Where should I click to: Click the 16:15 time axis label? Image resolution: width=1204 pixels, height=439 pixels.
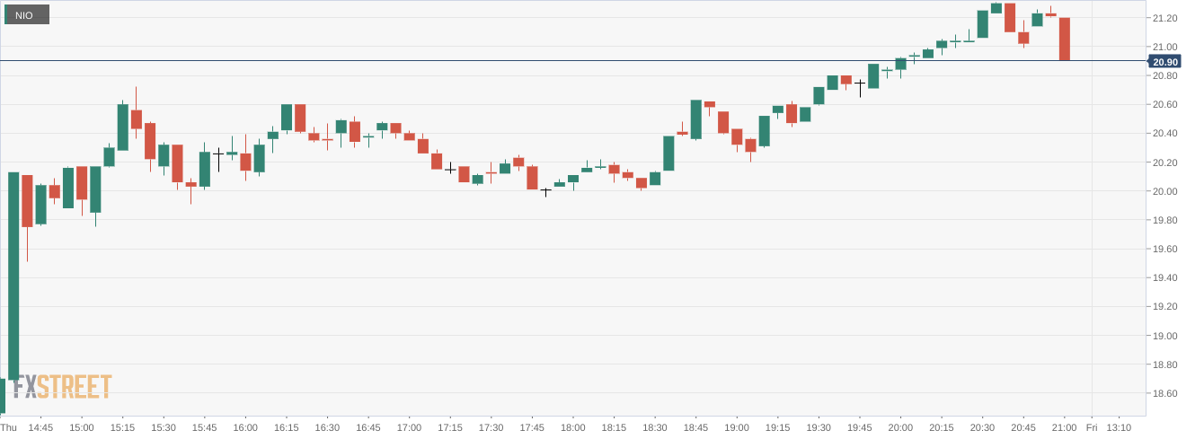tap(286, 427)
